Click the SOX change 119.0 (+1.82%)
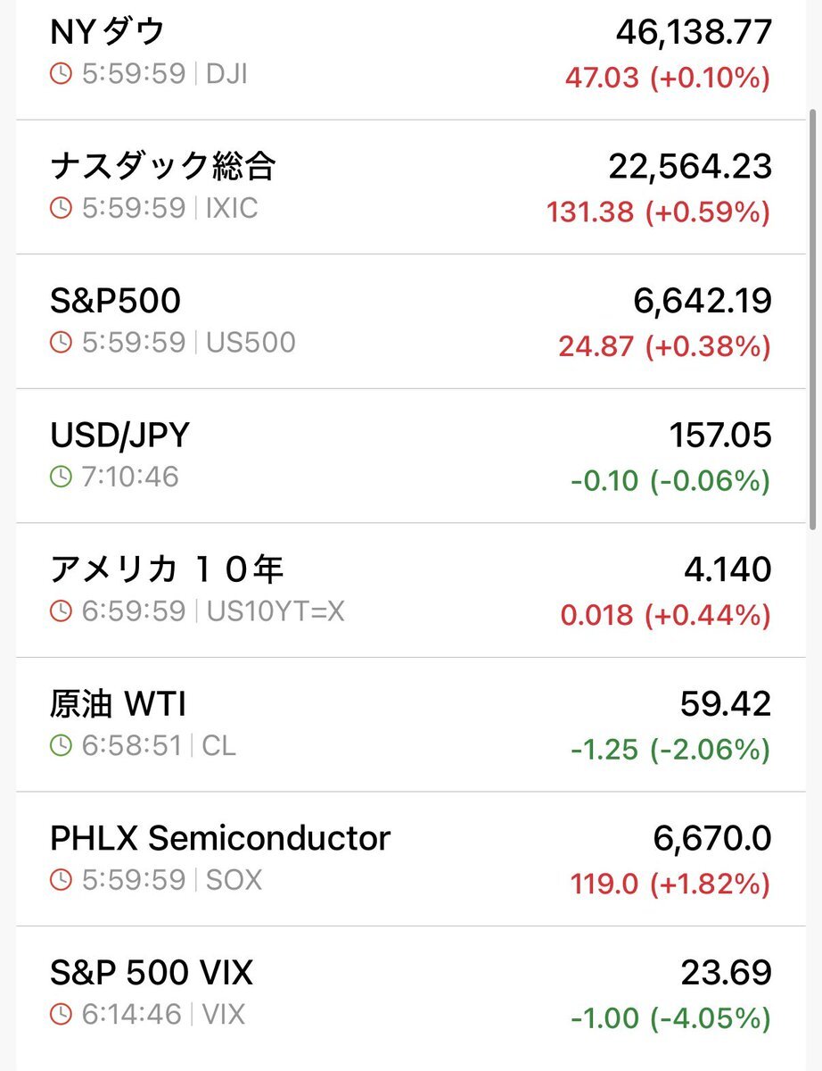This screenshot has width=822, height=1071. point(670,884)
